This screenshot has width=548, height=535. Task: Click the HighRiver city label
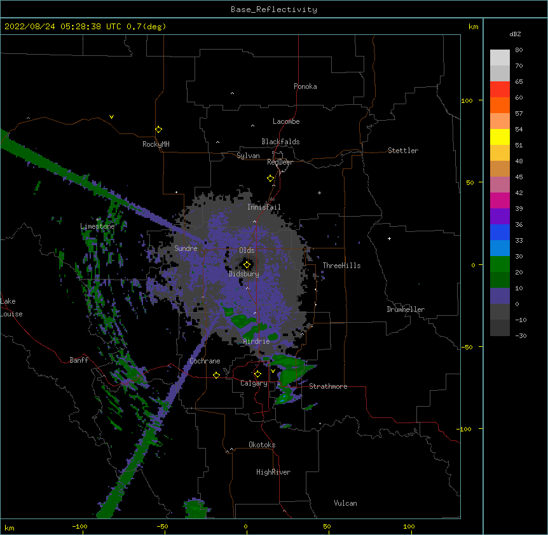tap(273, 472)
